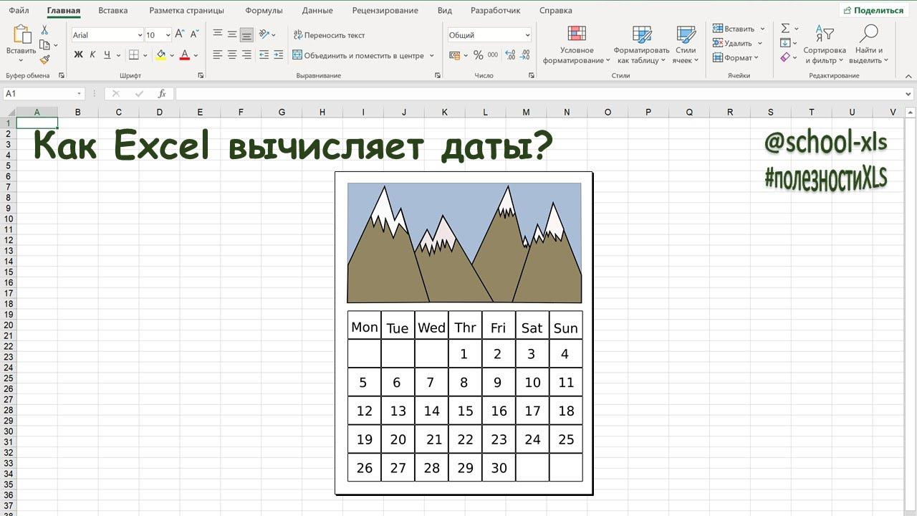Open Сортировка и фильтр
Image resolution: width=917 pixels, height=516 pixels.
click(x=825, y=44)
